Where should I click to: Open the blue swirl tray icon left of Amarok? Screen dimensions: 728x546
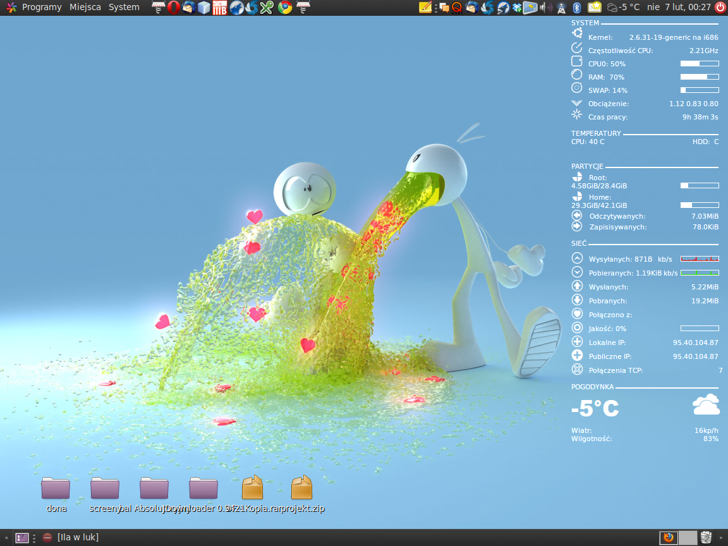(487, 8)
